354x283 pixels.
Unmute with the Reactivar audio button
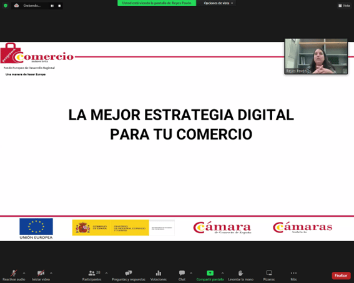[x=14, y=276]
